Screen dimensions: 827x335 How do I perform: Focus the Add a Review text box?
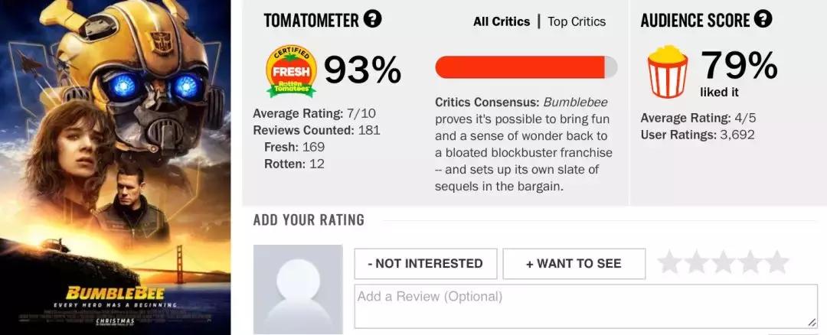pyautogui.click(x=585, y=306)
